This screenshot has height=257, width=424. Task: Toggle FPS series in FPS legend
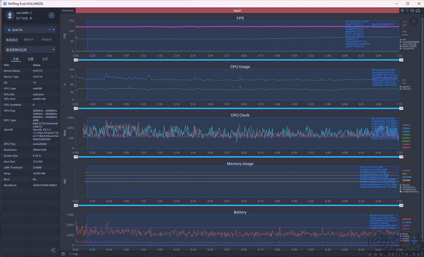(404, 40)
